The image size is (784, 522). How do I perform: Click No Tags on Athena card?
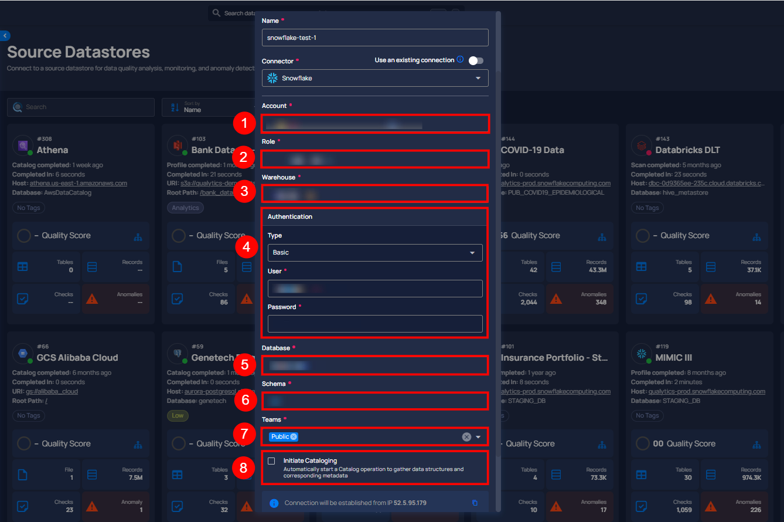pos(29,208)
